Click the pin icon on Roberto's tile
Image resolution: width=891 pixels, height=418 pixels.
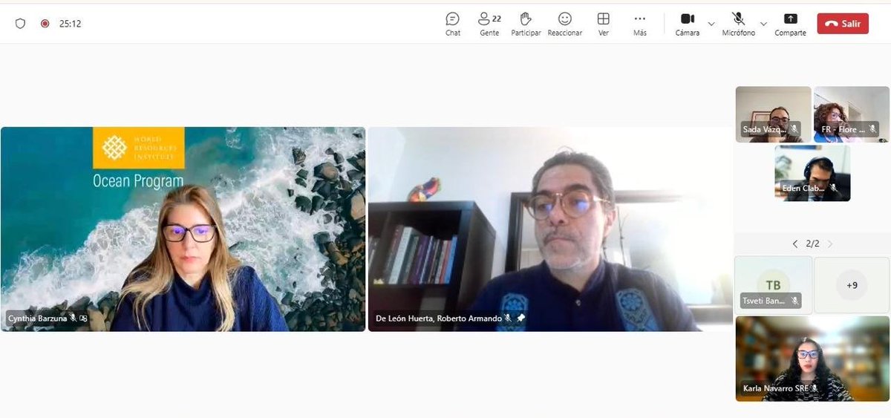pyautogui.click(x=520, y=318)
